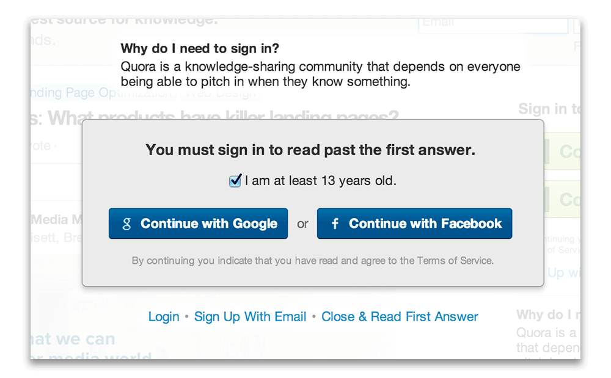Click the faded 'Why do I' sidebar heading
This screenshot has width=611, height=378.
(x=547, y=315)
